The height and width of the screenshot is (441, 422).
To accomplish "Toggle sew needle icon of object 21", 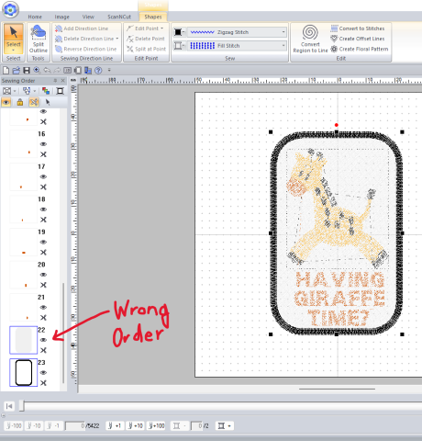I will tap(43, 318).
